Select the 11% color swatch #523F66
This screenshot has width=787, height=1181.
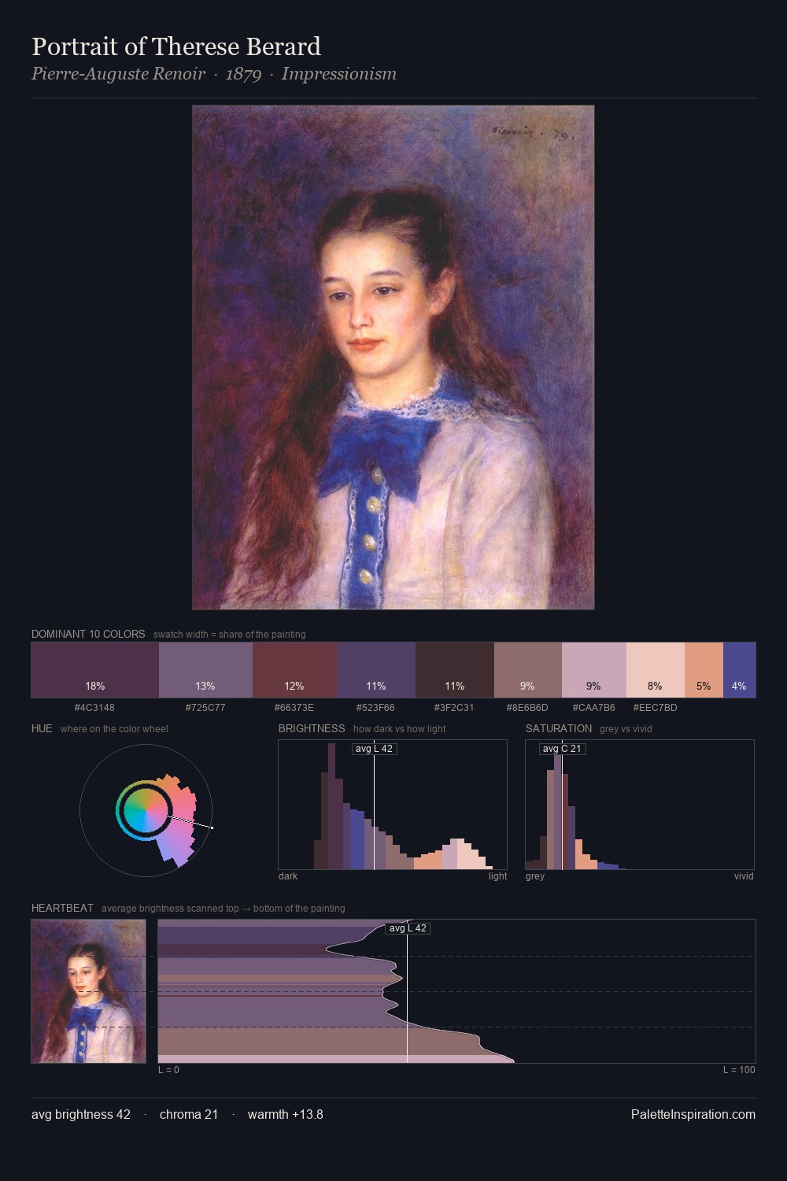376,670
